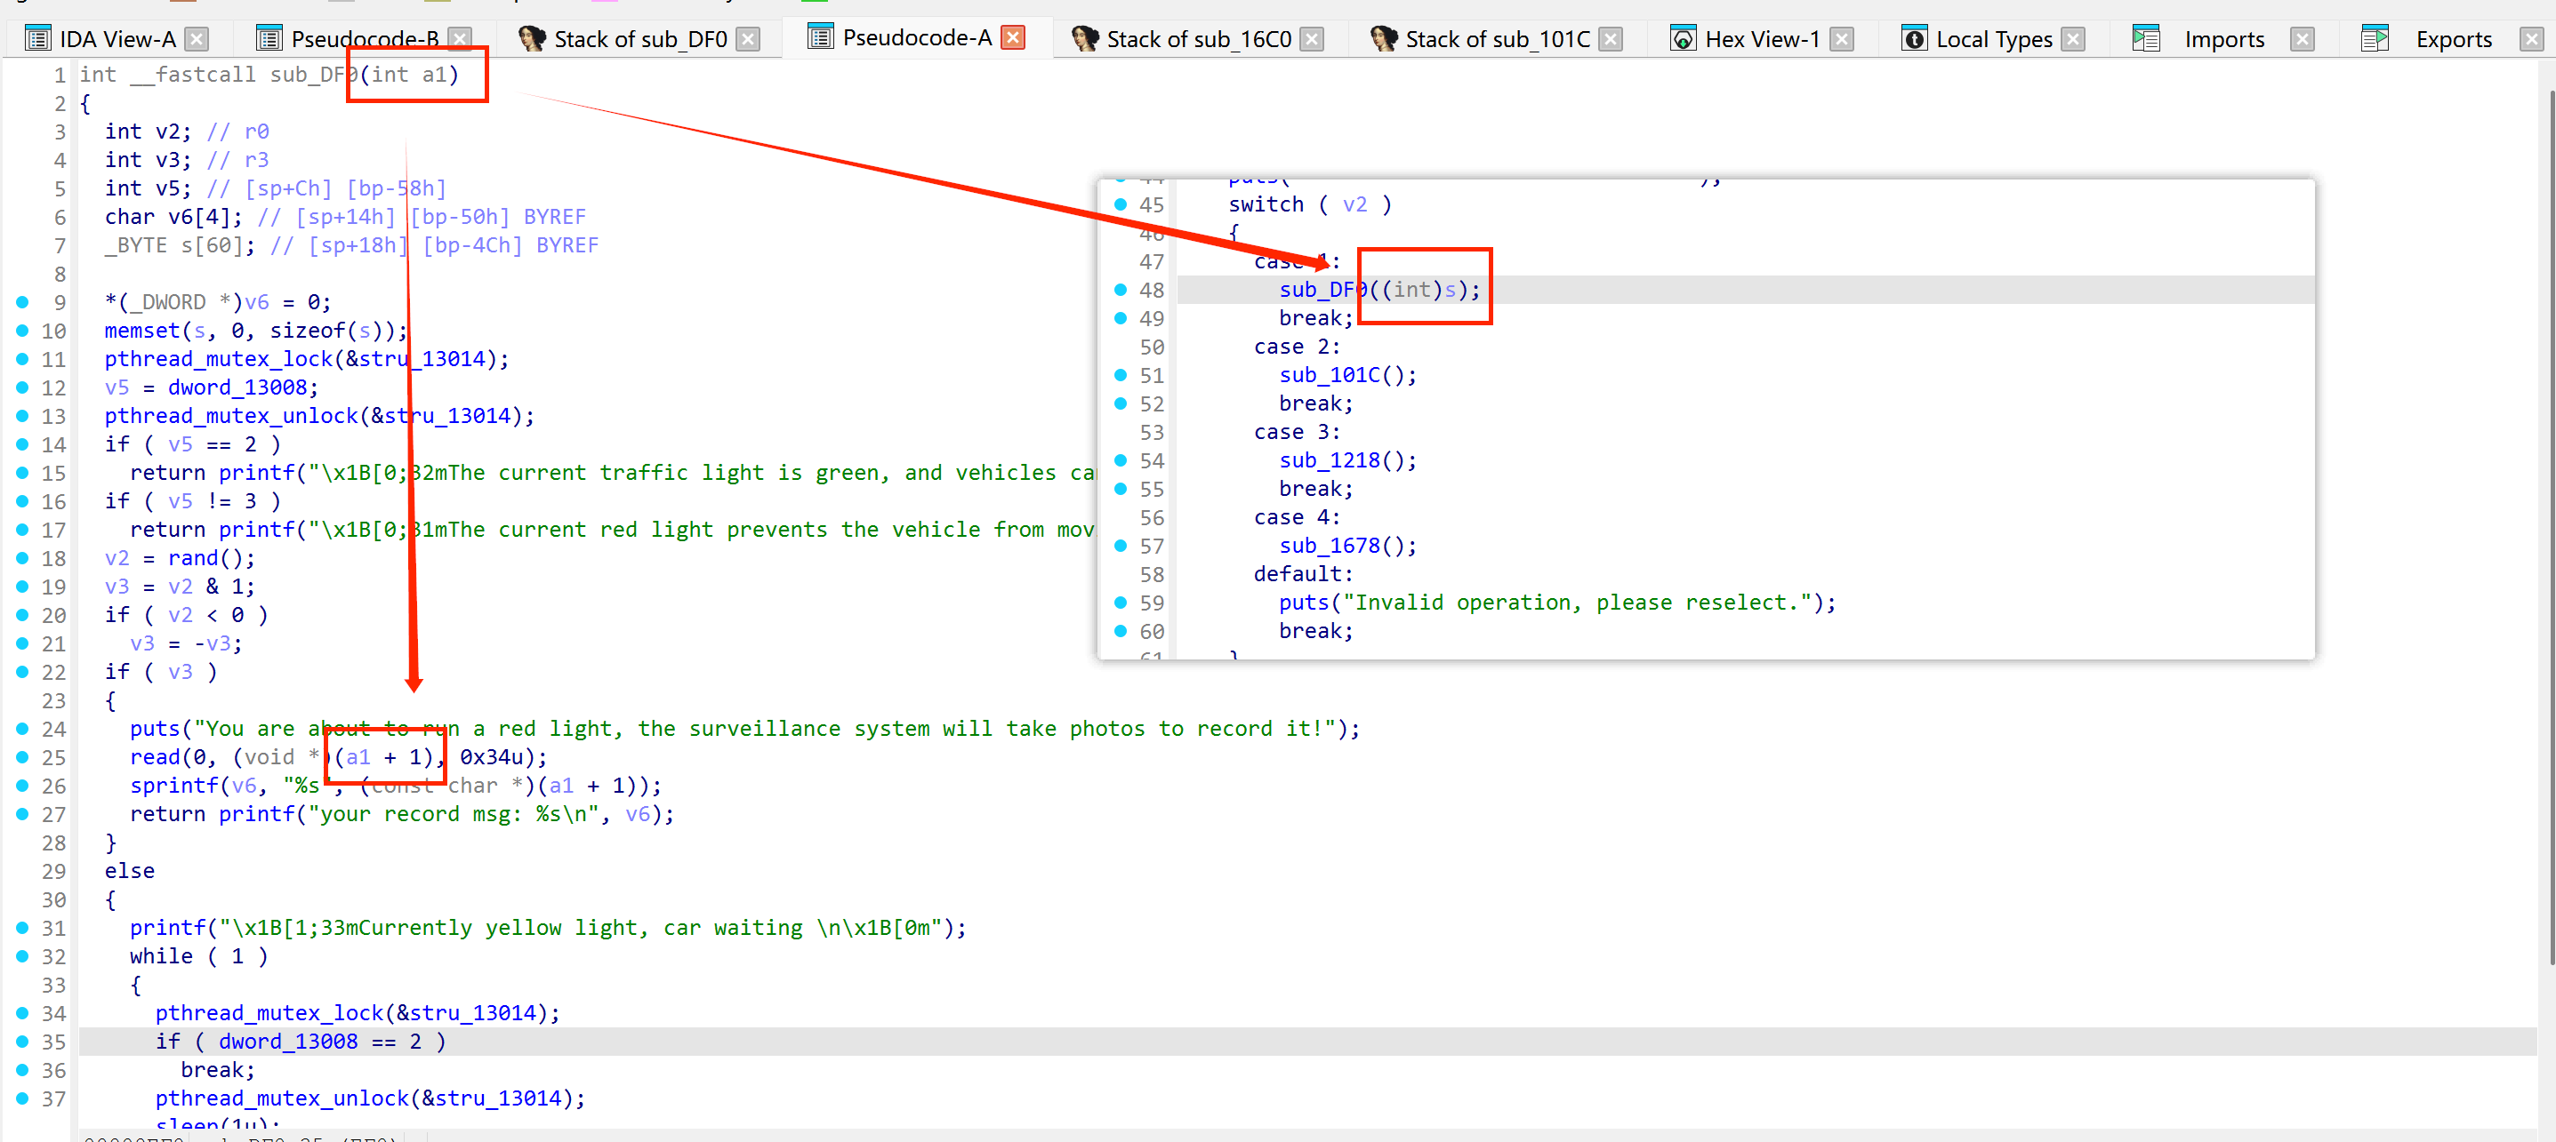Click the Hex View-1 tab icon
Screen dimensions: 2556x1142
(1683, 39)
